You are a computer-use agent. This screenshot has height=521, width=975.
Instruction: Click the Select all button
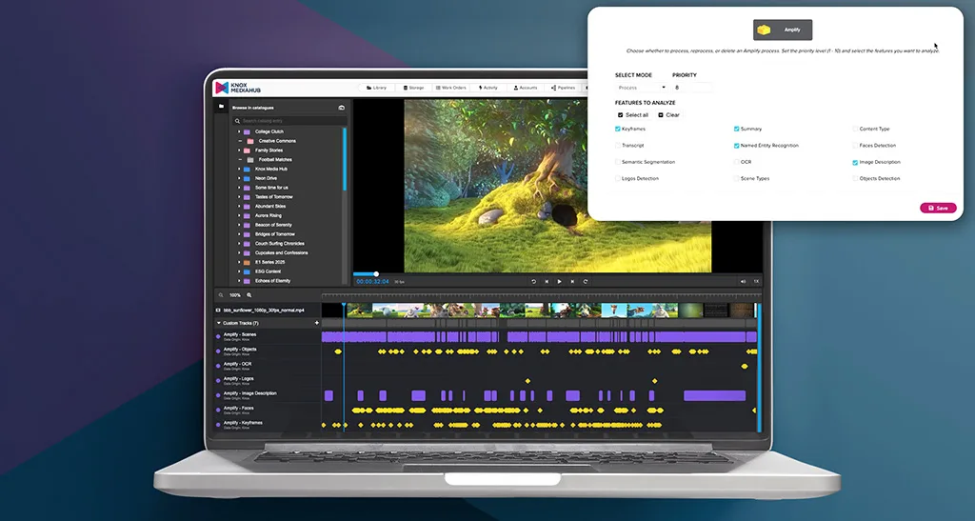[x=633, y=115]
